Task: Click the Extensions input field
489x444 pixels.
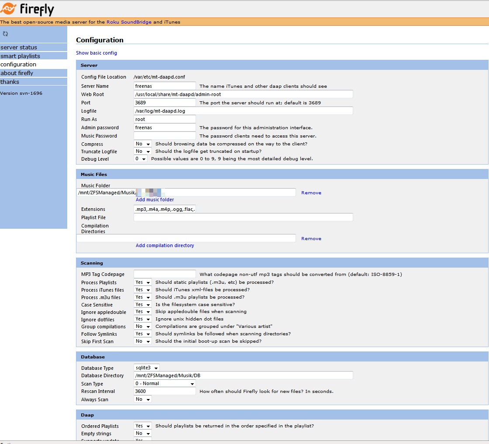Action: pyautogui.click(x=165, y=209)
